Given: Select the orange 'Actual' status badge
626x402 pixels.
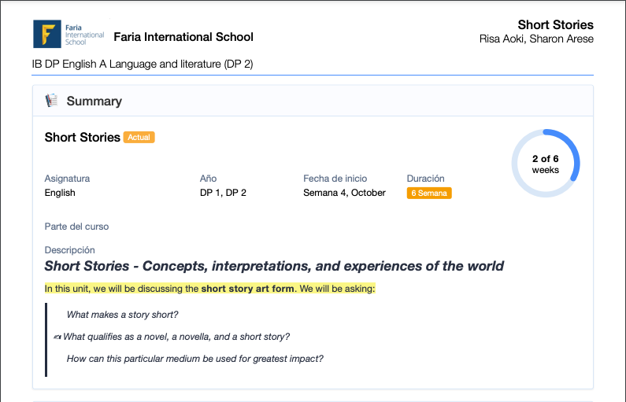Looking at the screenshot, I should click(x=139, y=138).
